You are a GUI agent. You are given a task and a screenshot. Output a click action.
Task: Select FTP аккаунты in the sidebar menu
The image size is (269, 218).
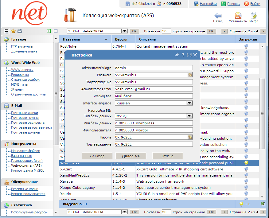coord(22,46)
